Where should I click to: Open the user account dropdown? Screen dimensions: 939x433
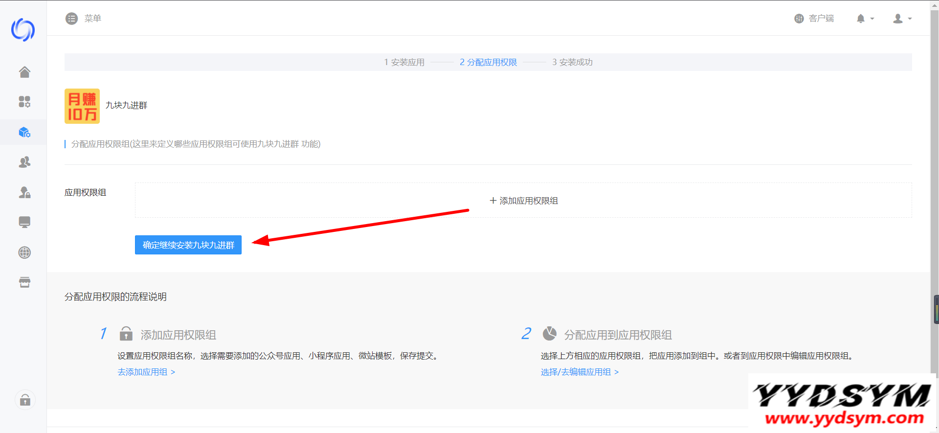point(902,19)
